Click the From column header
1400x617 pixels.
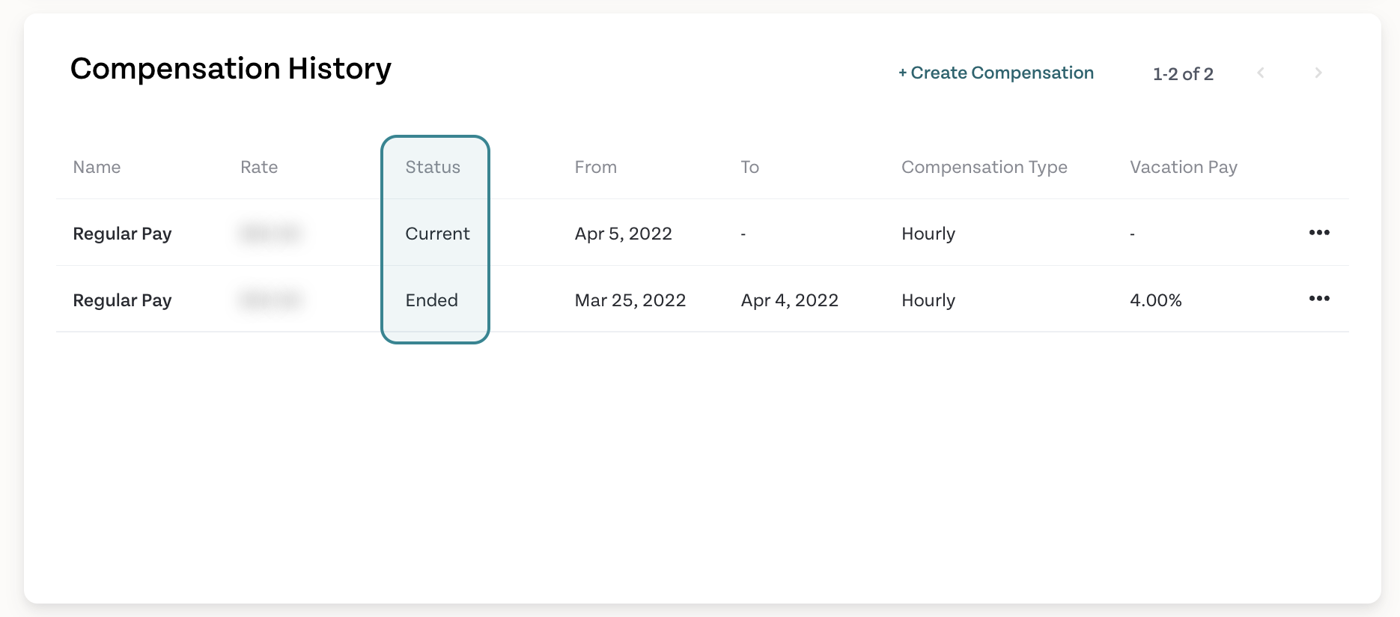[x=596, y=167]
